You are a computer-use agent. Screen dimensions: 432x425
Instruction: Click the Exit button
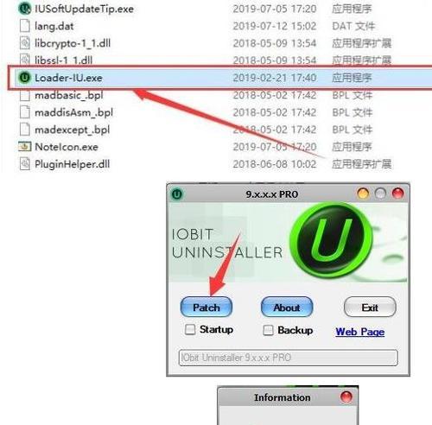(x=370, y=308)
